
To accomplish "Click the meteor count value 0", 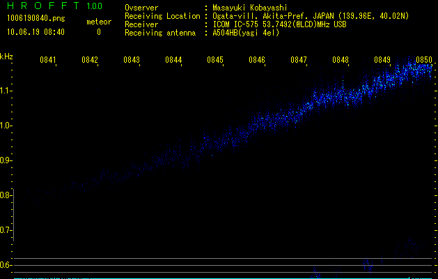I will pos(99,32).
